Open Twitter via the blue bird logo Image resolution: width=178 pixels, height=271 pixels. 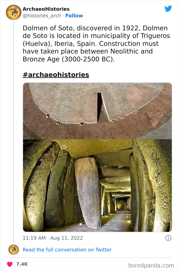pyautogui.click(x=168, y=8)
